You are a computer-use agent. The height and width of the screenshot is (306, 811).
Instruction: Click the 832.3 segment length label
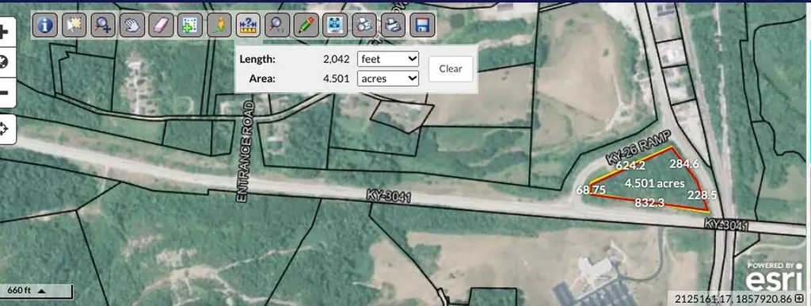tap(649, 203)
